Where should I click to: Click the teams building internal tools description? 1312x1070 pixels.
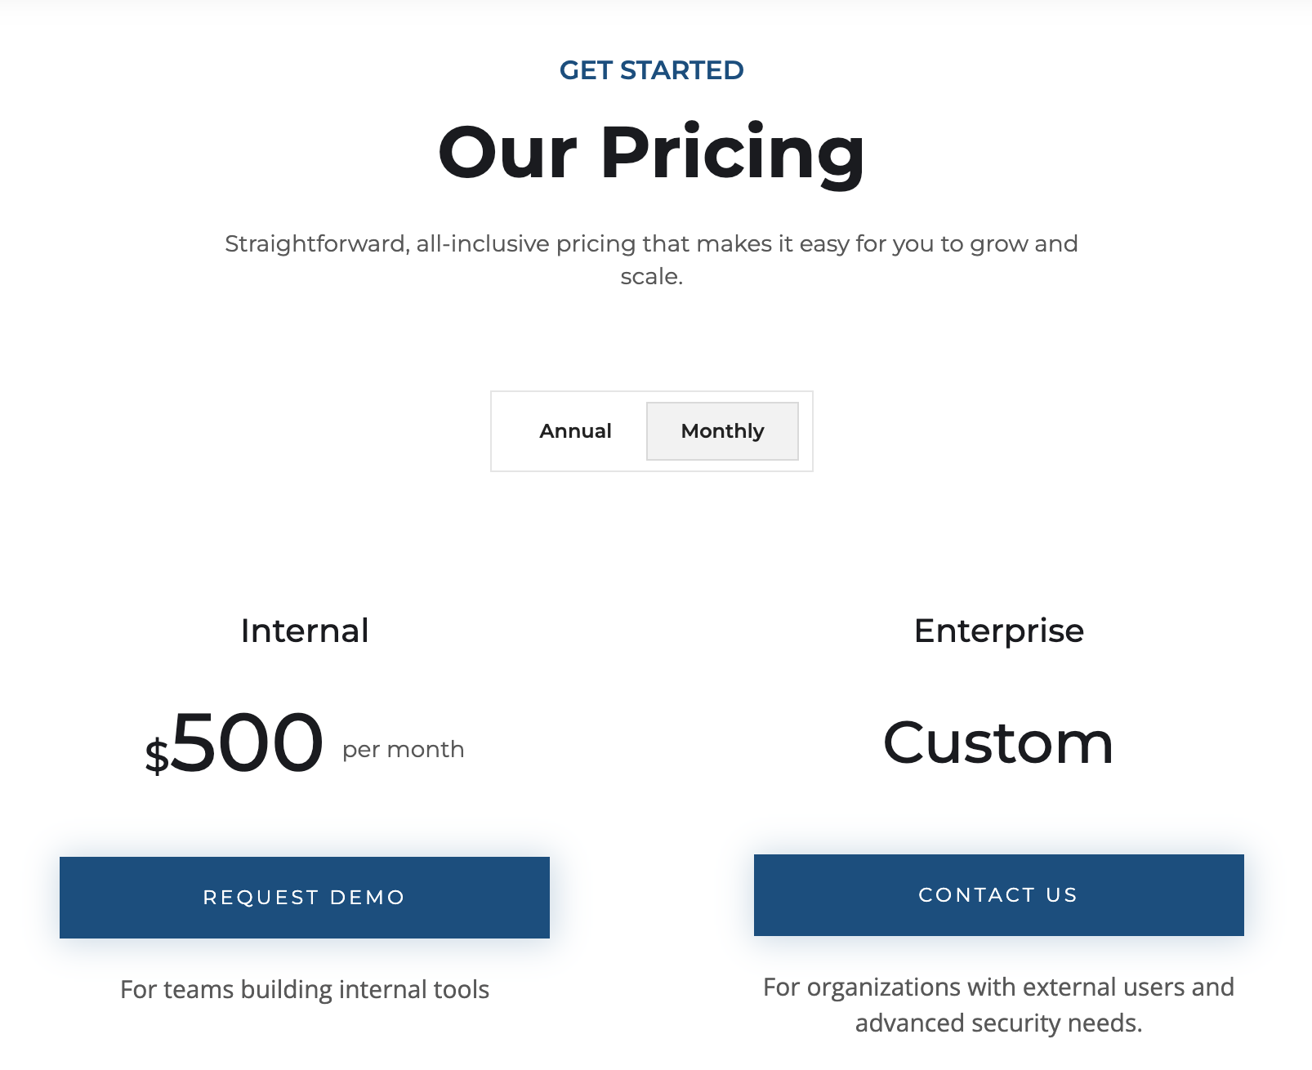coord(304,989)
